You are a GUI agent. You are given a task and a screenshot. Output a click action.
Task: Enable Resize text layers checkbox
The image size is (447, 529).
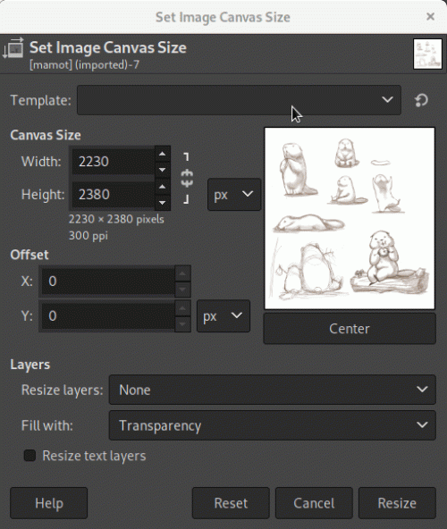(30, 456)
